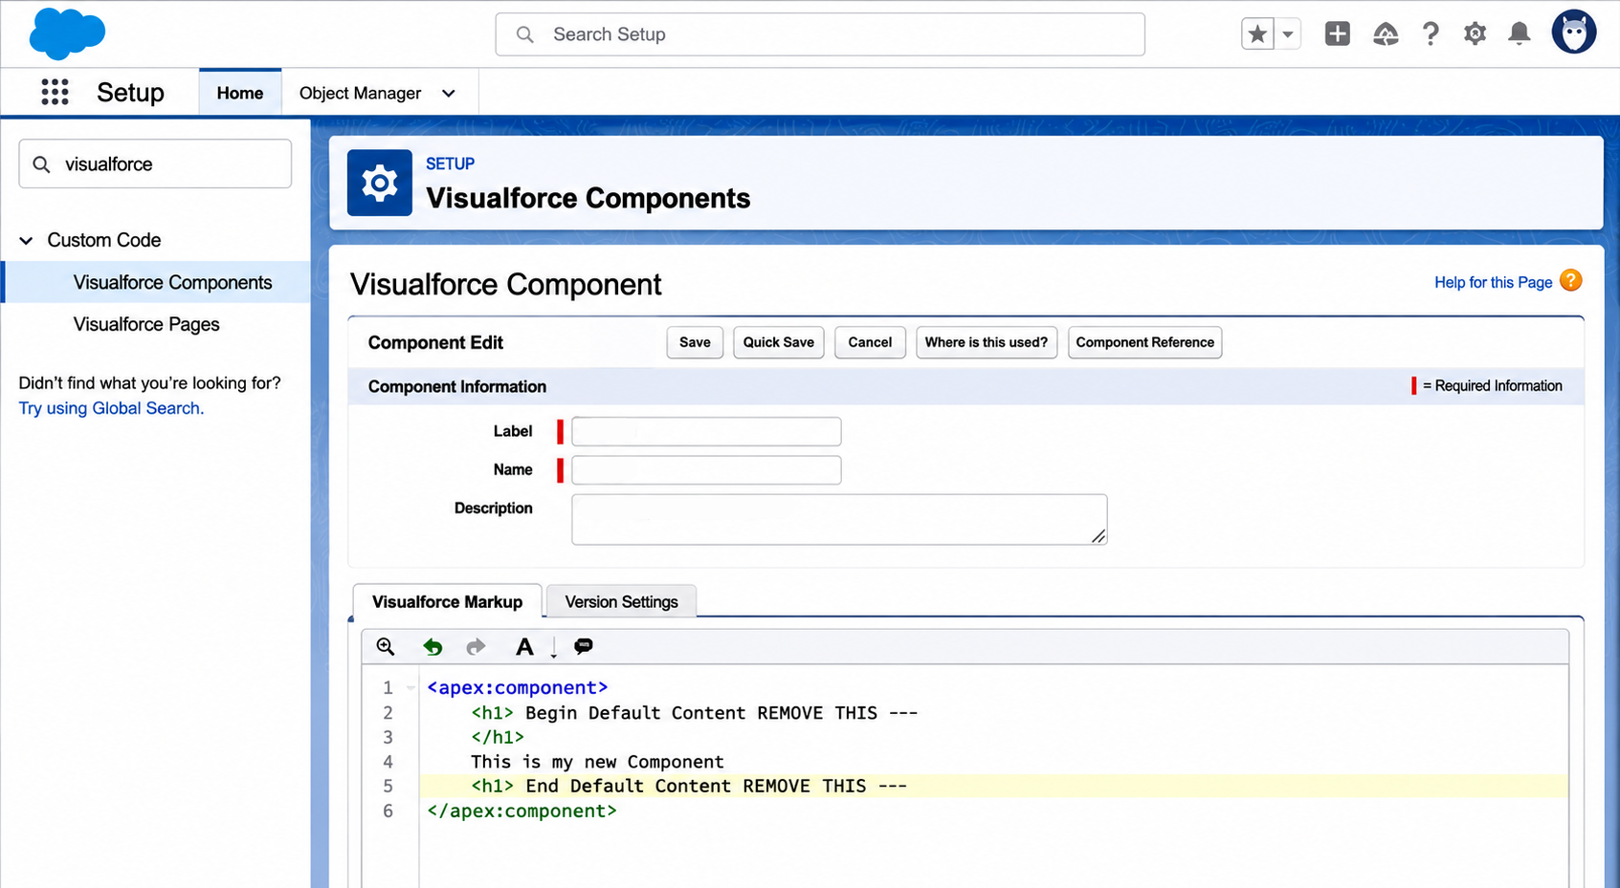This screenshot has height=888, width=1620.
Task: Click the Quick Find box containing visualforce
Action: (155, 163)
